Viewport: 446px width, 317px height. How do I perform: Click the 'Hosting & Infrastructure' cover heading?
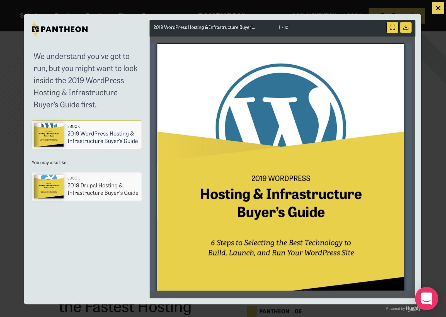click(x=281, y=194)
